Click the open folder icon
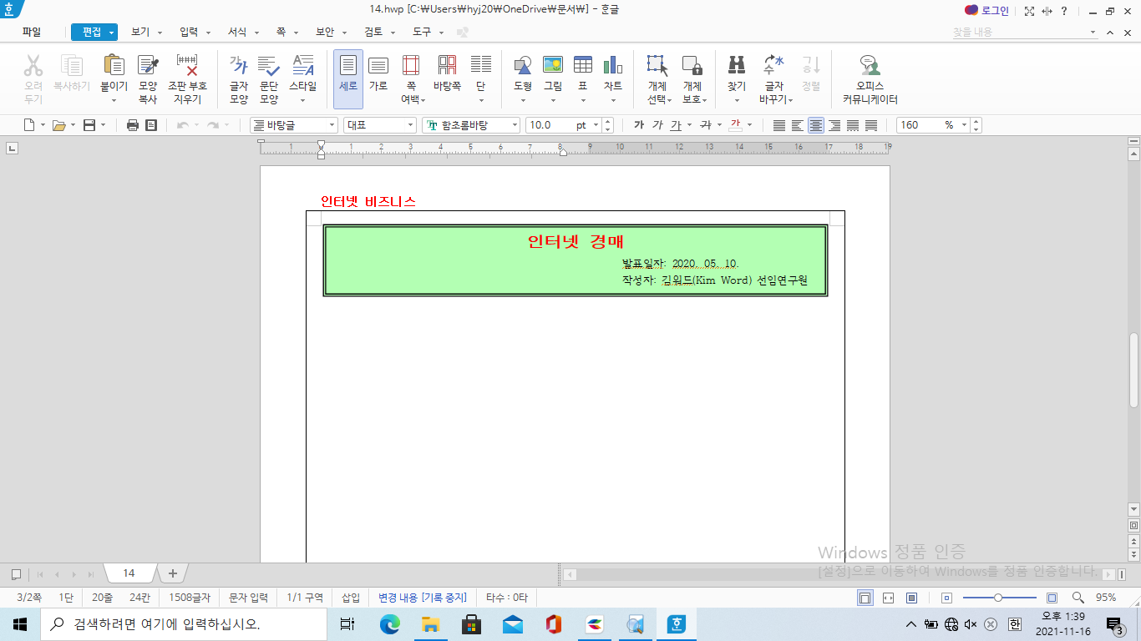 coord(58,125)
